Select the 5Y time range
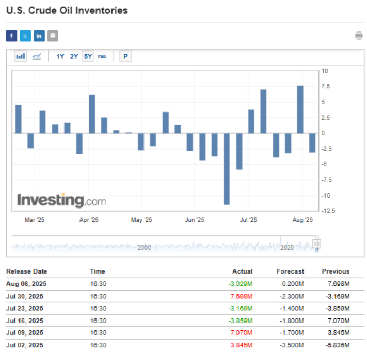367x352 pixels. pyautogui.click(x=88, y=56)
